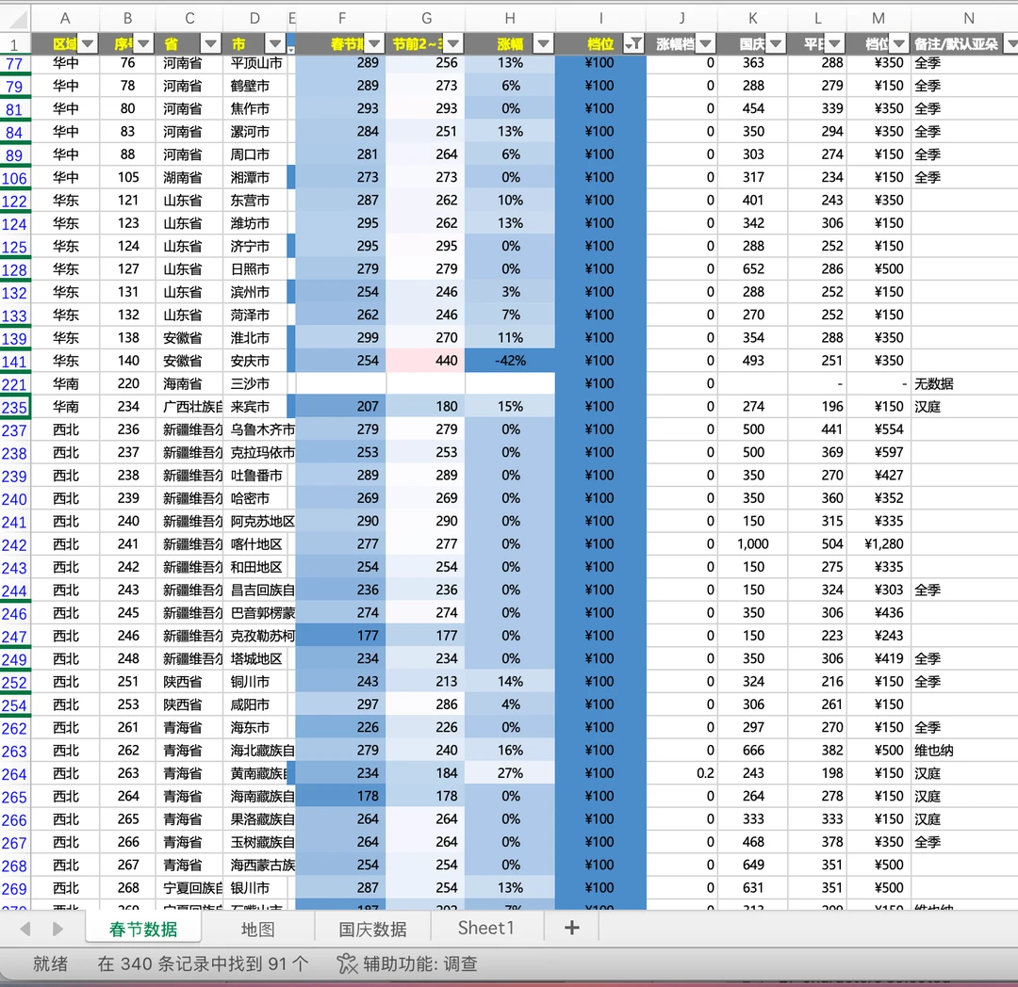Switch to the 地图 sheet tab

pyautogui.click(x=257, y=929)
